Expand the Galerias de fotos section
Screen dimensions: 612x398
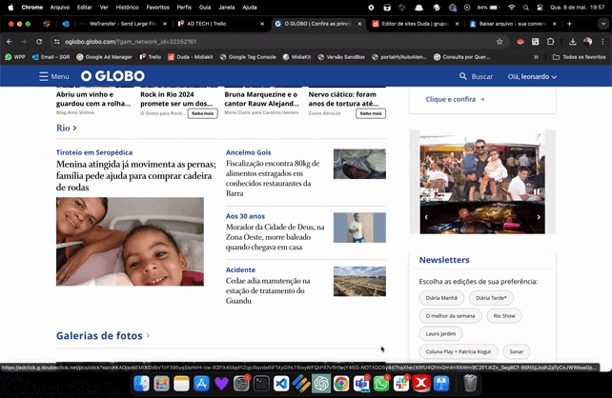pyautogui.click(x=103, y=335)
